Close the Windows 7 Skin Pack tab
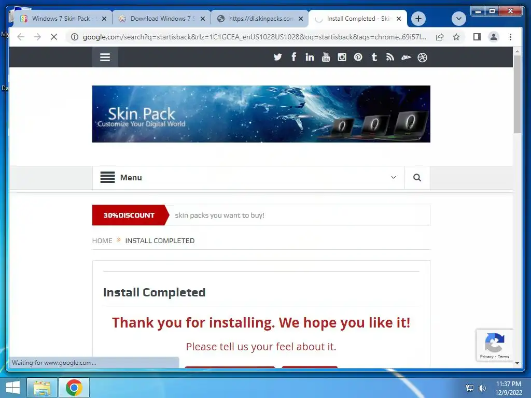Screen dimensions: 531x398 point(104,19)
